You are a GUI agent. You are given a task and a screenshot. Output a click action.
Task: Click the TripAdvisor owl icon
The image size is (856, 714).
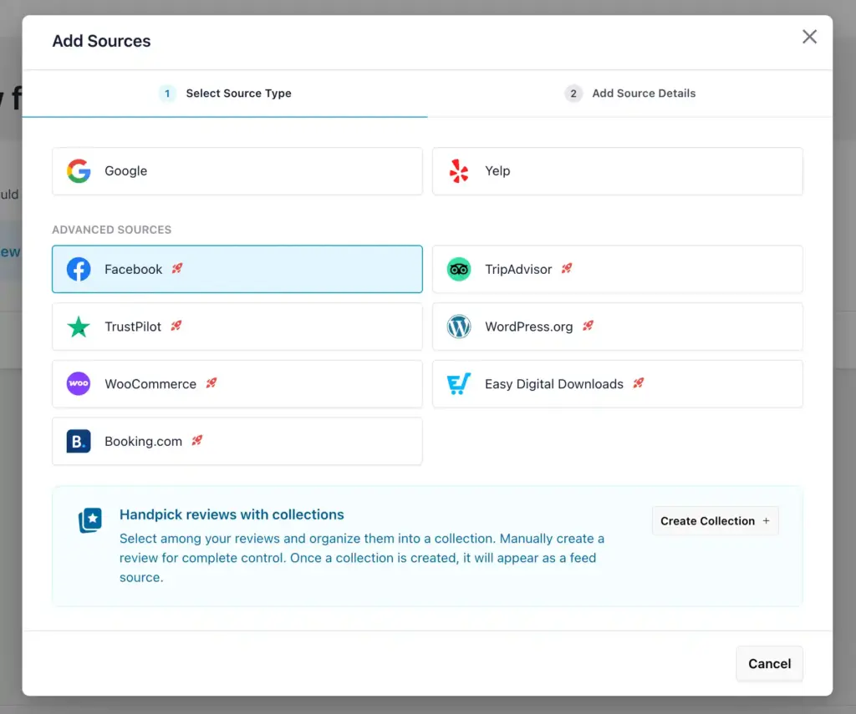pyautogui.click(x=459, y=270)
